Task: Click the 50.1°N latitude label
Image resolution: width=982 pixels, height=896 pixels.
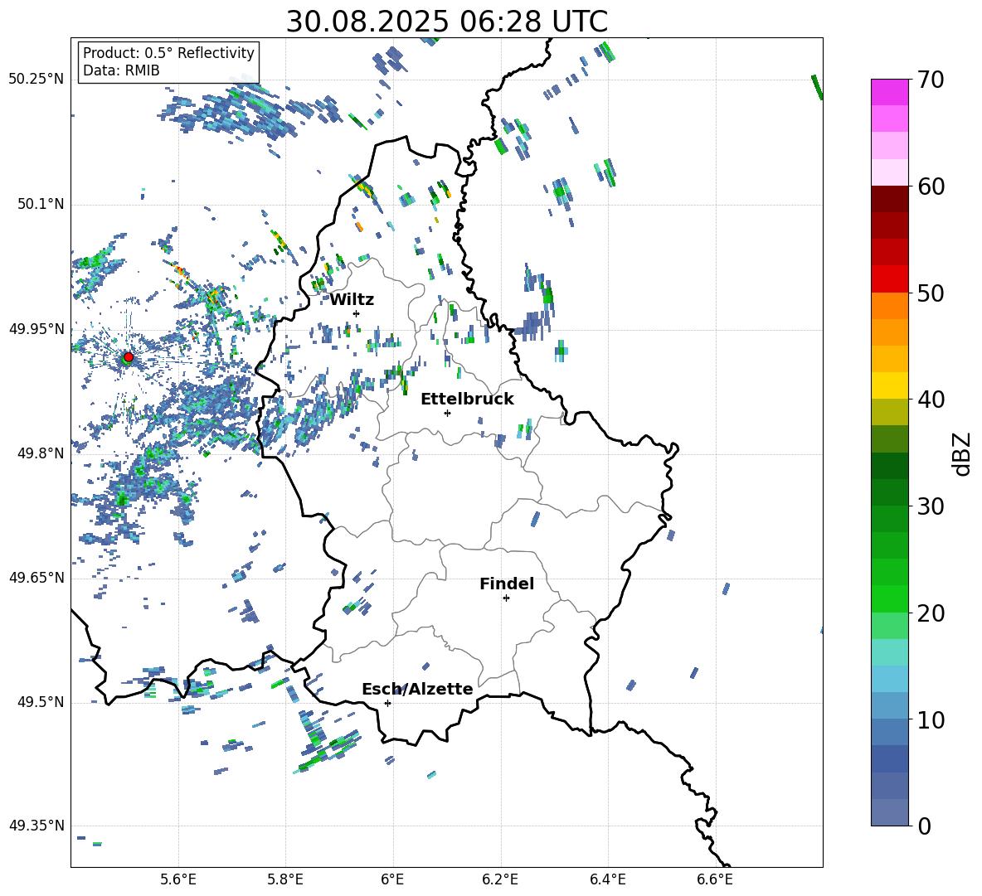Action: (x=41, y=204)
